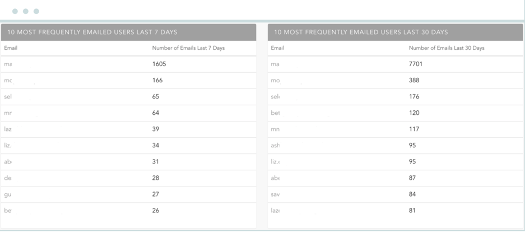
Task: Click the row showing 117 emails
Action: [x=396, y=129]
